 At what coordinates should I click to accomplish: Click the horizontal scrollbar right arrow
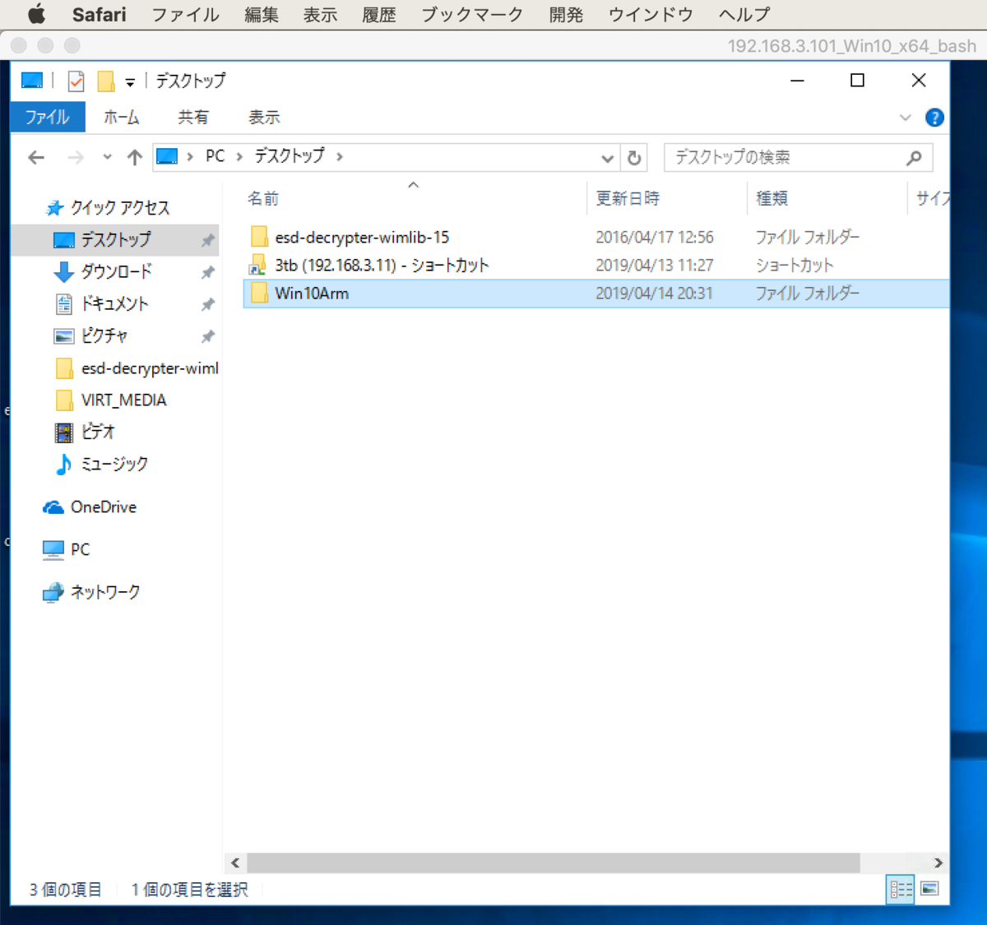[938, 863]
